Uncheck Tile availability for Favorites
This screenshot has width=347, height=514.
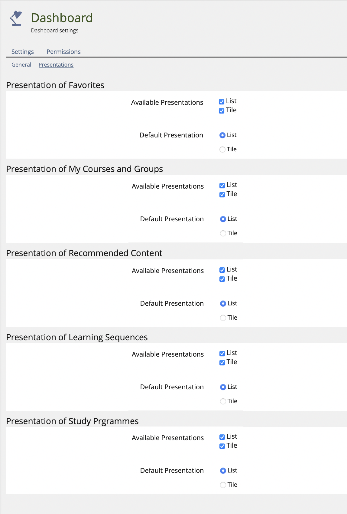pos(222,111)
